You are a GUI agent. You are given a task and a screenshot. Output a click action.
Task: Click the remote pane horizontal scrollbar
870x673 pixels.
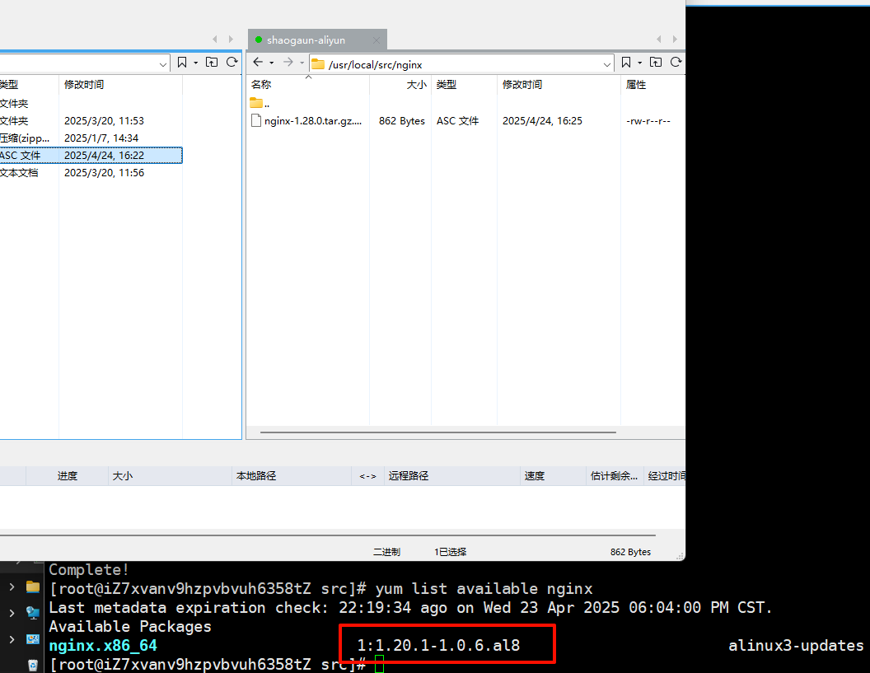[437, 432]
